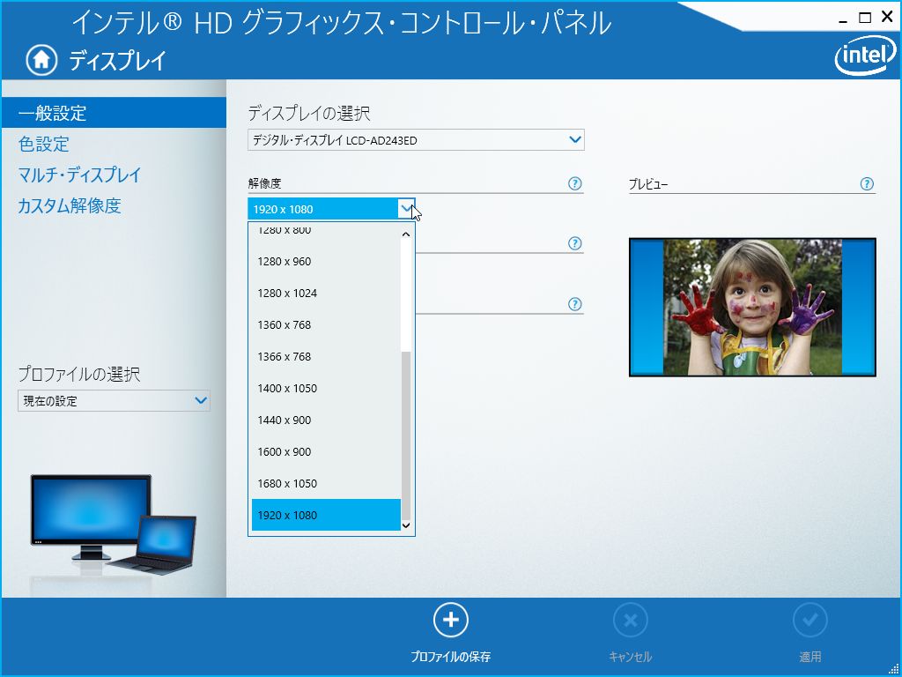Close the control panel window
Viewport: 902px width, 677px height.
tap(887, 18)
